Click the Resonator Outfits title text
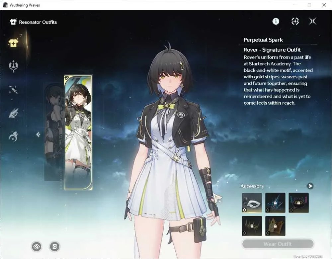Viewport: 332px width, 259px height. (x=38, y=22)
